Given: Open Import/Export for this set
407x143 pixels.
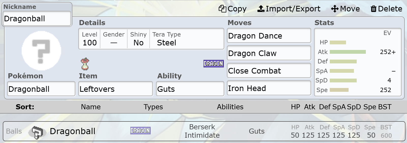Looking at the screenshot, I should click(289, 9).
